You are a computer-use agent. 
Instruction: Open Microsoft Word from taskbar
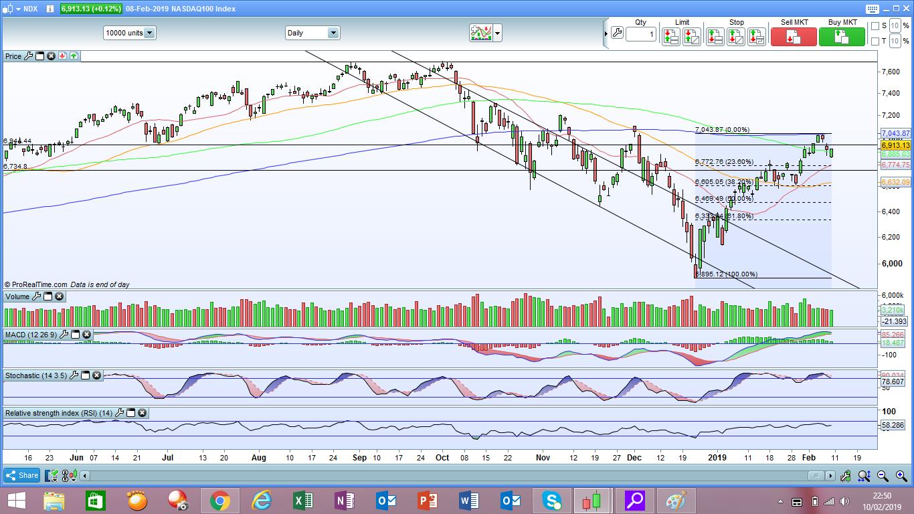[469, 501]
